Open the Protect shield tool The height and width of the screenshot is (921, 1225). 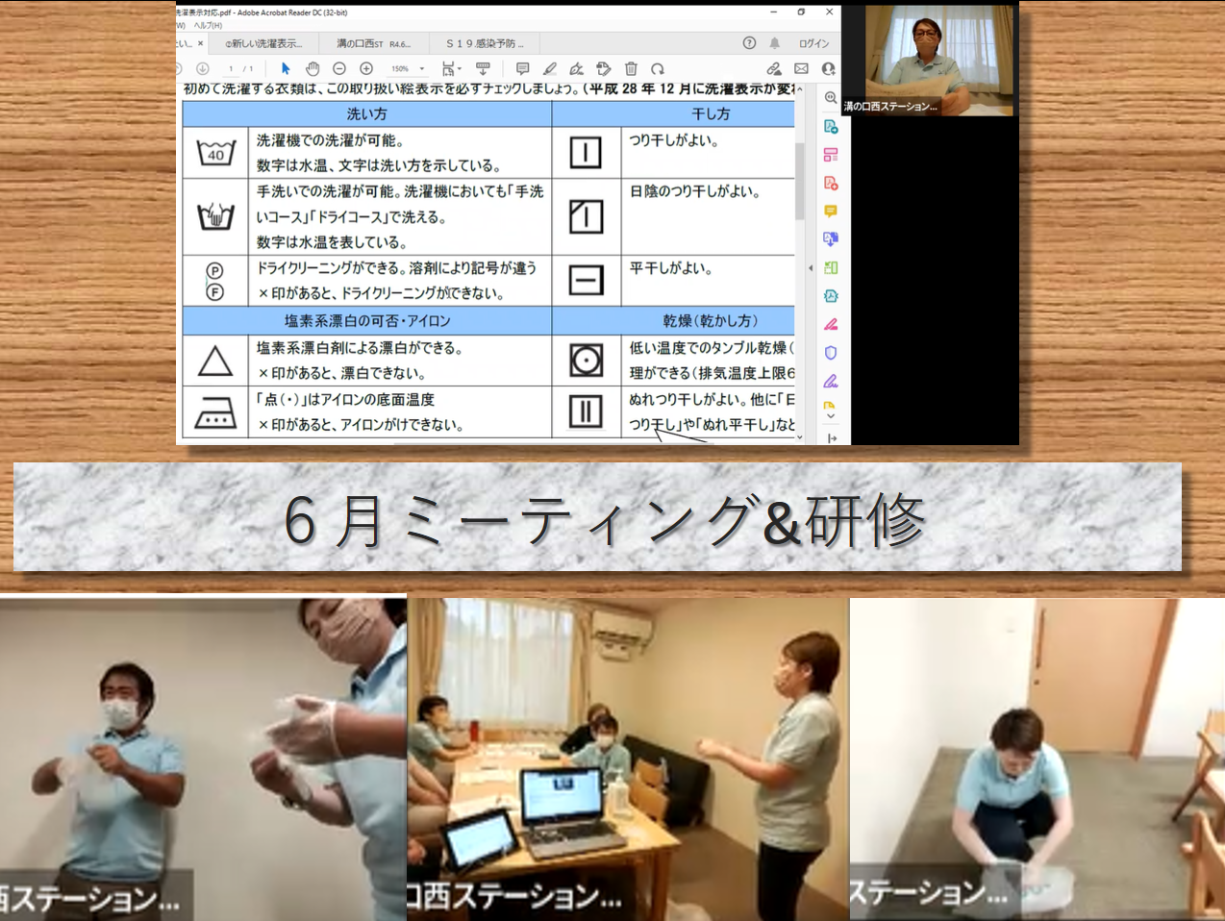click(x=831, y=353)
